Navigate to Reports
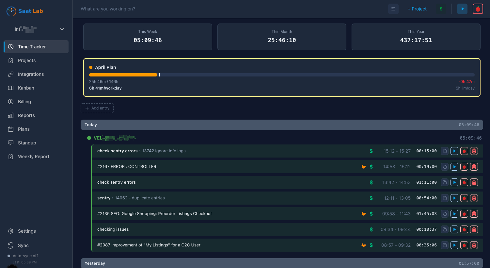 point(36,115)
